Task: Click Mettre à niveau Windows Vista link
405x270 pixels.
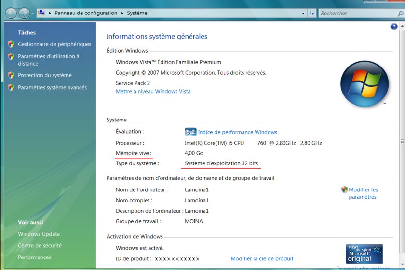Action: 153,91
